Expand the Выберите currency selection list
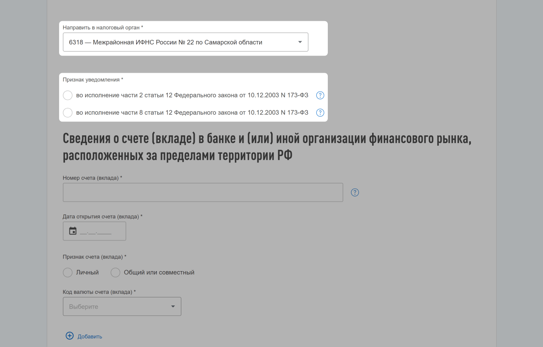This screenshot has height=347, width=543. 122,306
